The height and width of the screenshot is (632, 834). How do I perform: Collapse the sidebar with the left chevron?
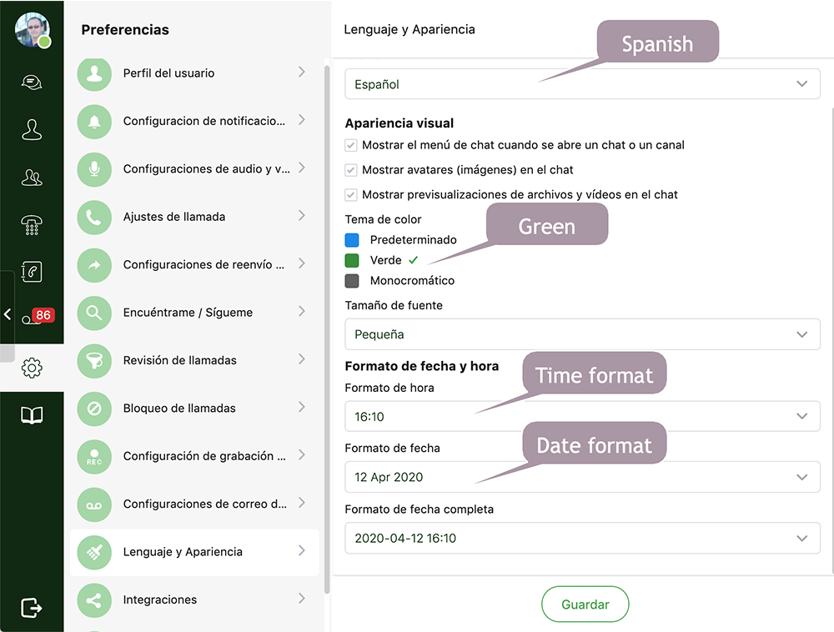tap(7, 314)
